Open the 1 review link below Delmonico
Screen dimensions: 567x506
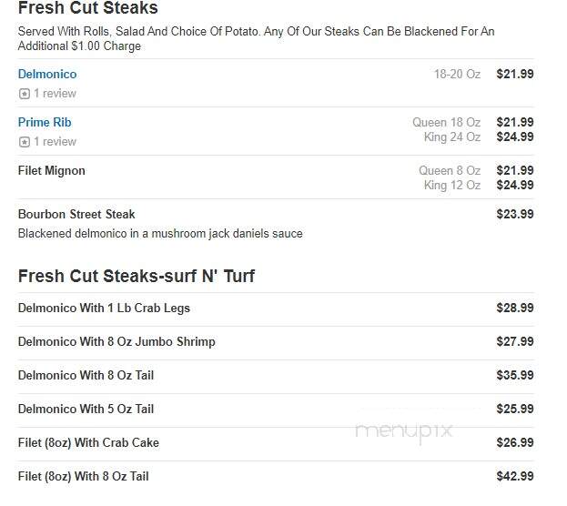click(x=55, y=94)
